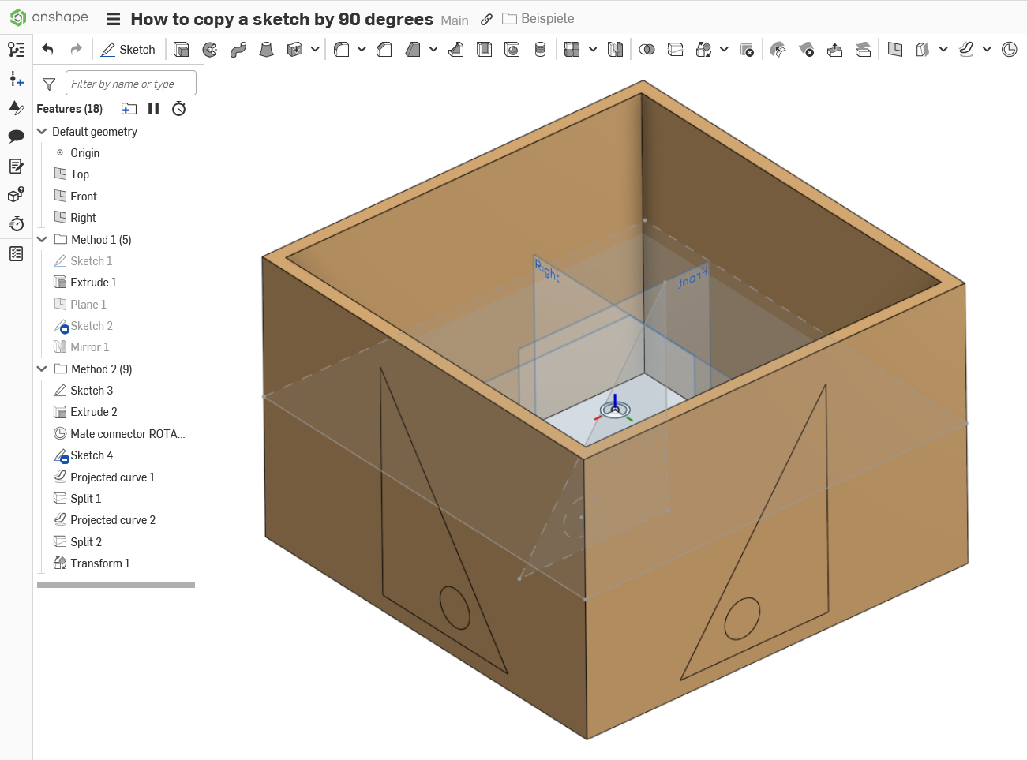Open the document hamburger menu
The height and width of the screenshot is (760, 1027).
click(114, 18)
